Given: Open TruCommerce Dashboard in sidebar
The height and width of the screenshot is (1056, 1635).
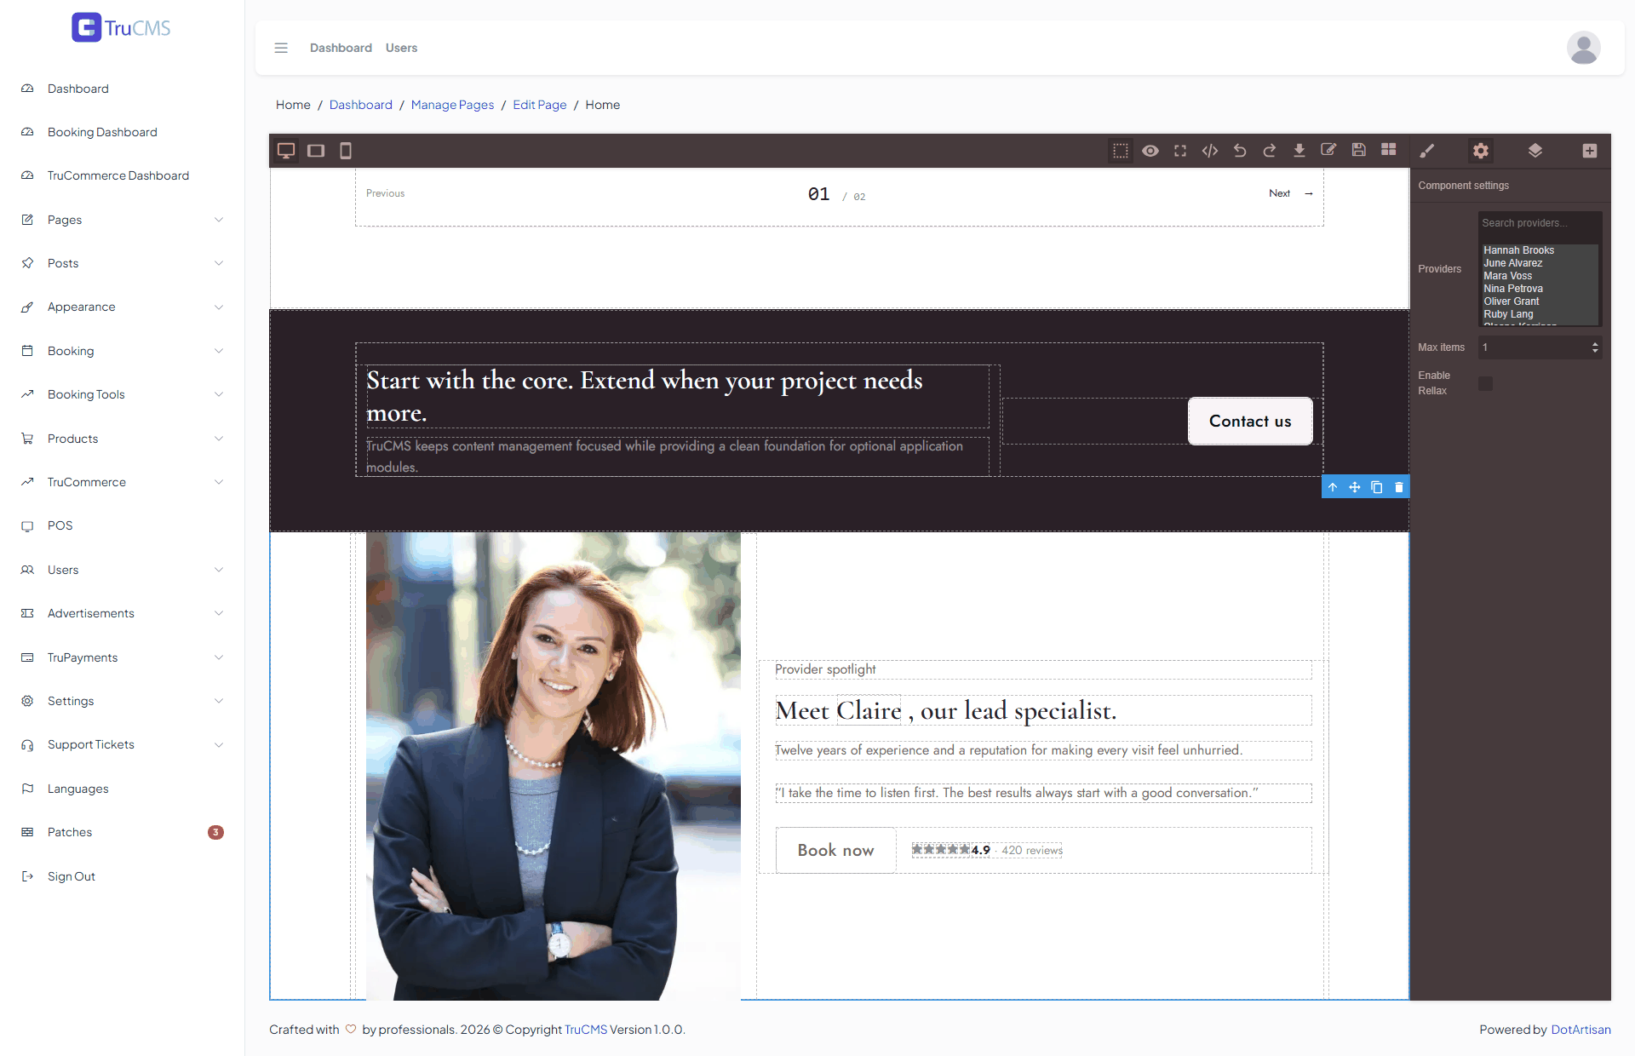Looking at the screenshot, I should 122,175.
